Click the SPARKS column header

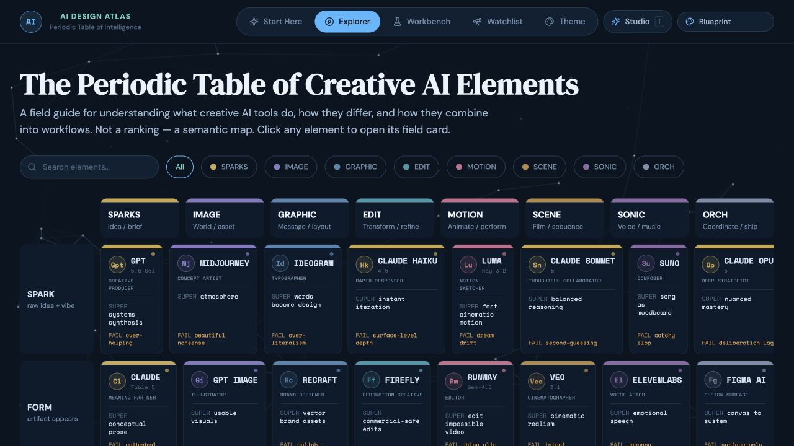tap(140, 218)
